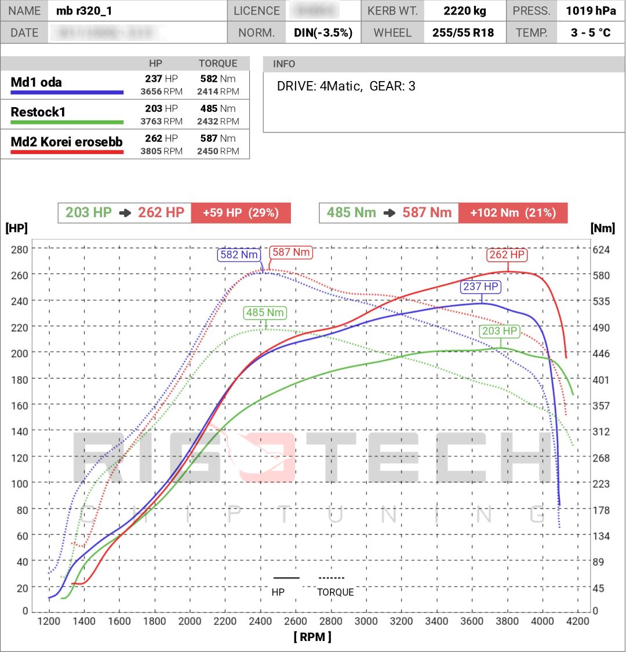Click the green '203 HP' chart peak label

[x=500, y=331]
